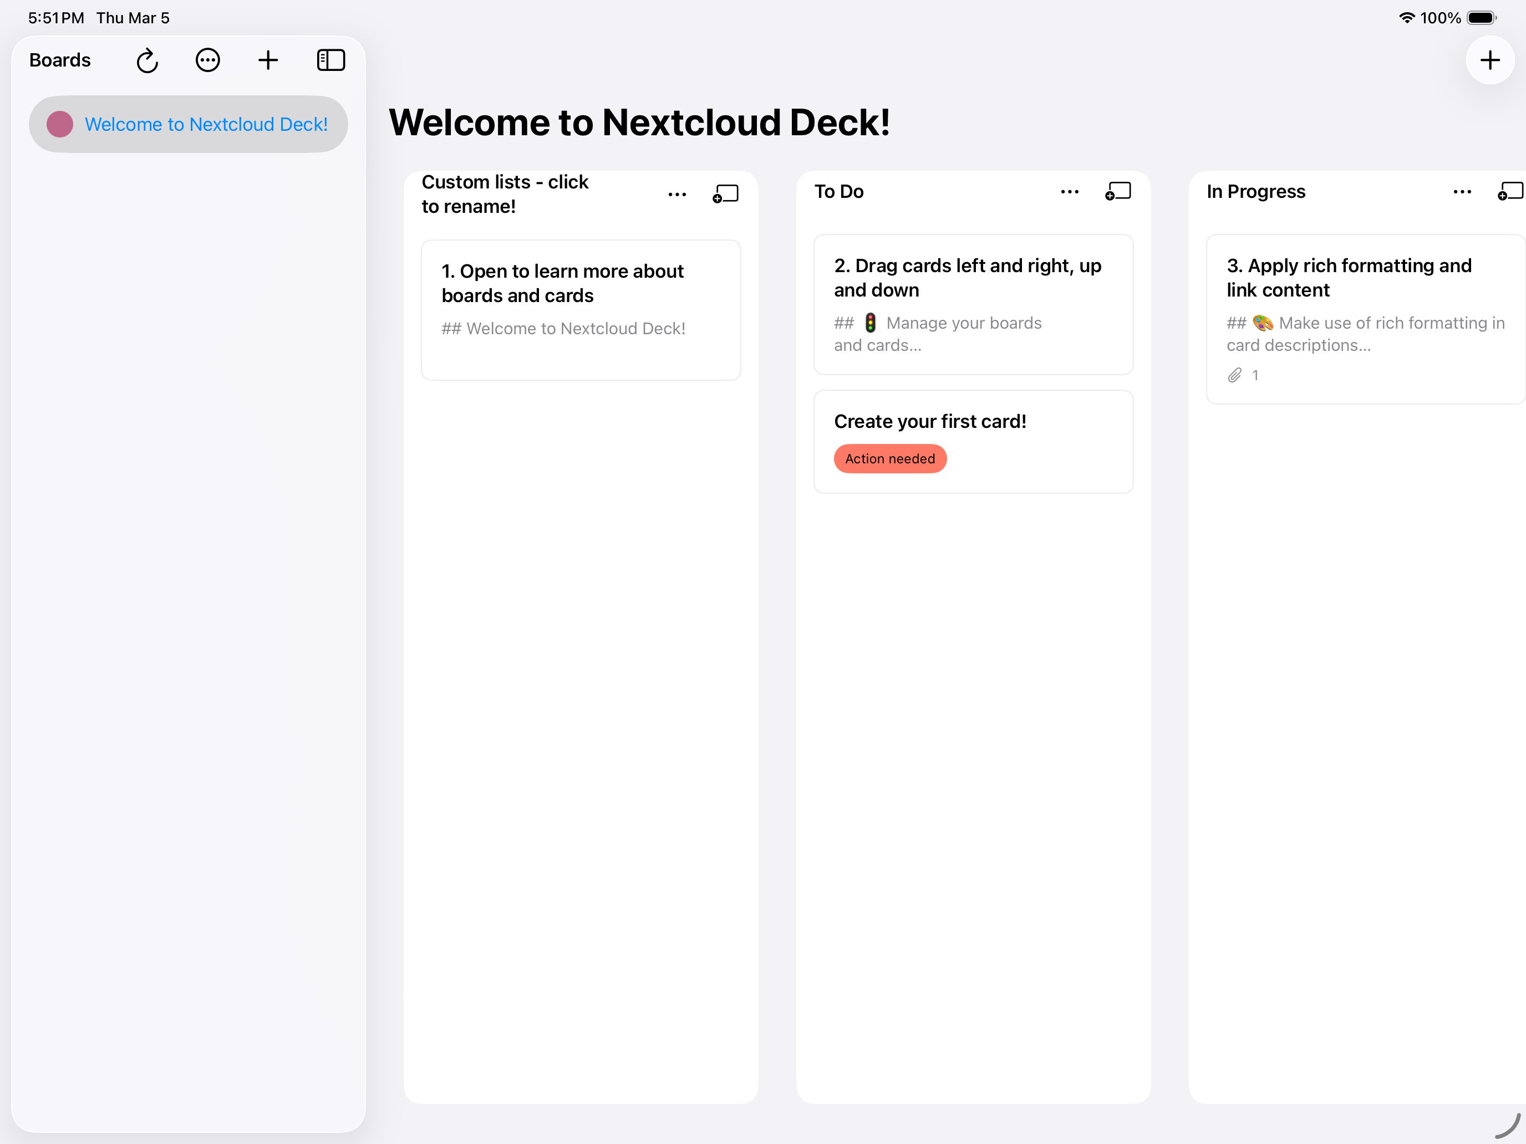Click the pink board color circle
This screenshot has height=1144, width=1526.
coord(60,124)
